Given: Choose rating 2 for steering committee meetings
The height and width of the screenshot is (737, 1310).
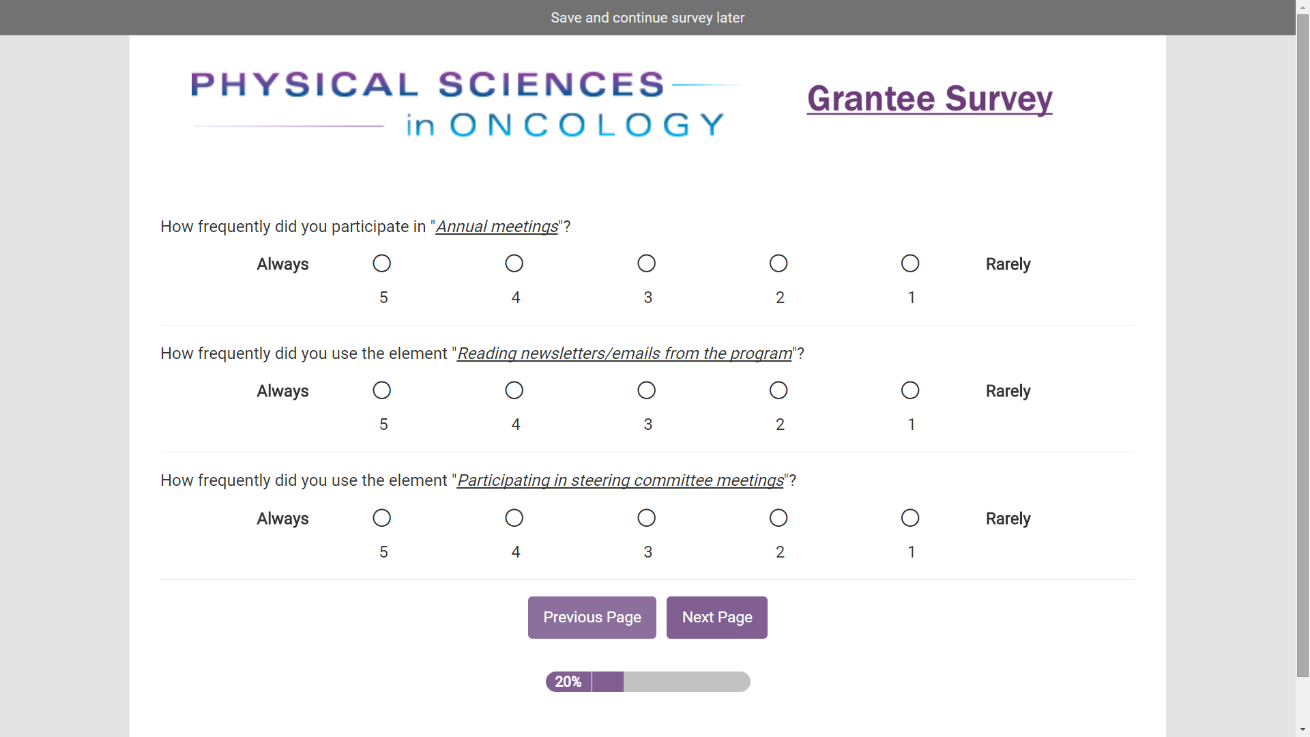Looking at the screenshot, I should pyautogui.click(x=778, y=518).
